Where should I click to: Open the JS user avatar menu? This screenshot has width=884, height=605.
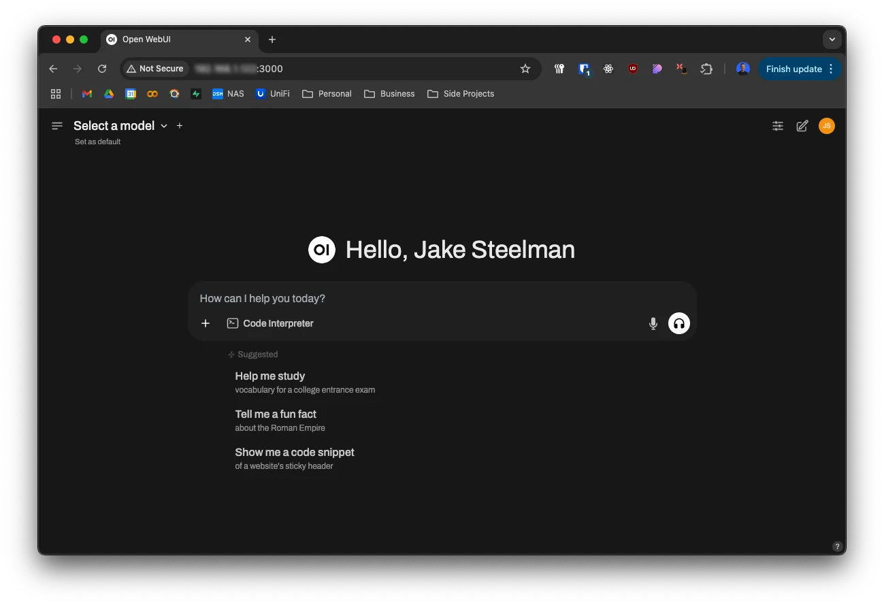pyautogui.click(x=826, y=126)
